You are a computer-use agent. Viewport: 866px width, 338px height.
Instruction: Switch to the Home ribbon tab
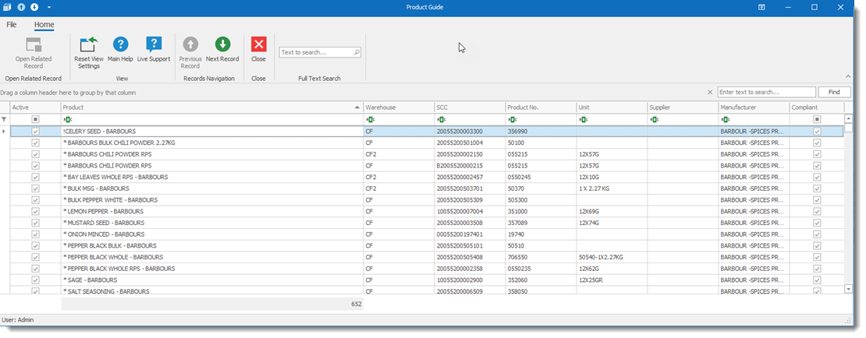click(x=44, y=25)
